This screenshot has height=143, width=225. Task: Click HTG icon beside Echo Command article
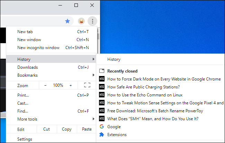pos(102,95)
